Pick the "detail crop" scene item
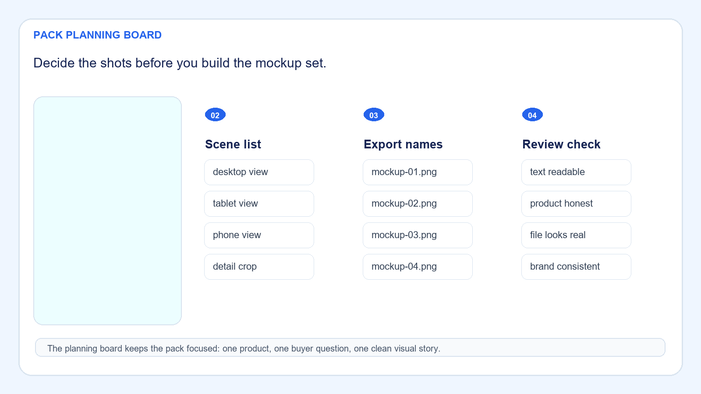Image resolution: width=701 pixels, height=394 pixels. [x=259, y=267]
